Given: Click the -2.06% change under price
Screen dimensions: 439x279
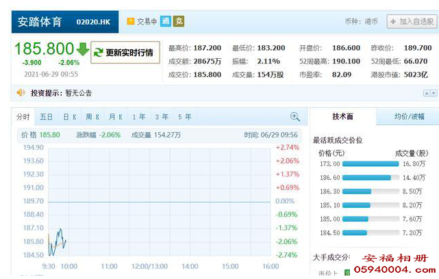Looking at the screenshot, I should (69, 63).
